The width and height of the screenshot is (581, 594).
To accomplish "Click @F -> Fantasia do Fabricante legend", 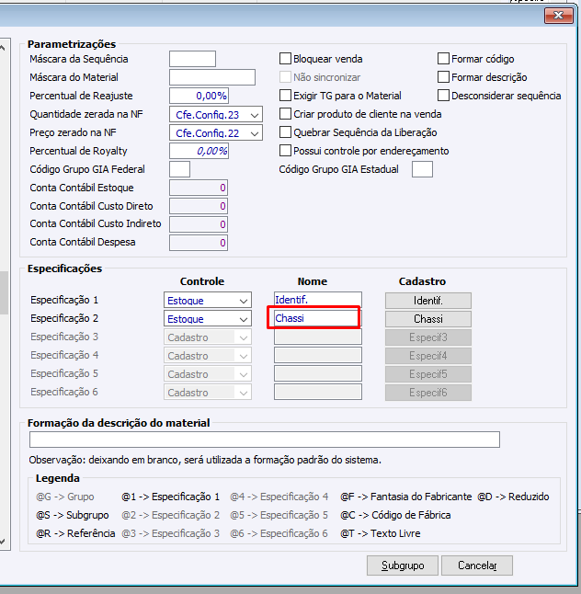I will pyautogui.click(x=406, y=497).
